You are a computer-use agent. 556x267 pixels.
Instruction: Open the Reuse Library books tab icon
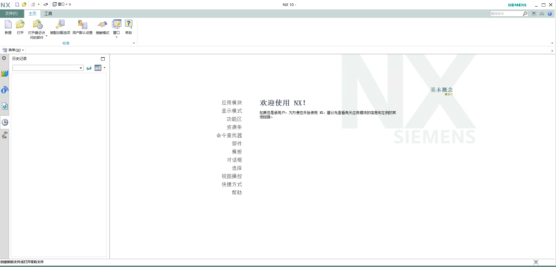5,73
